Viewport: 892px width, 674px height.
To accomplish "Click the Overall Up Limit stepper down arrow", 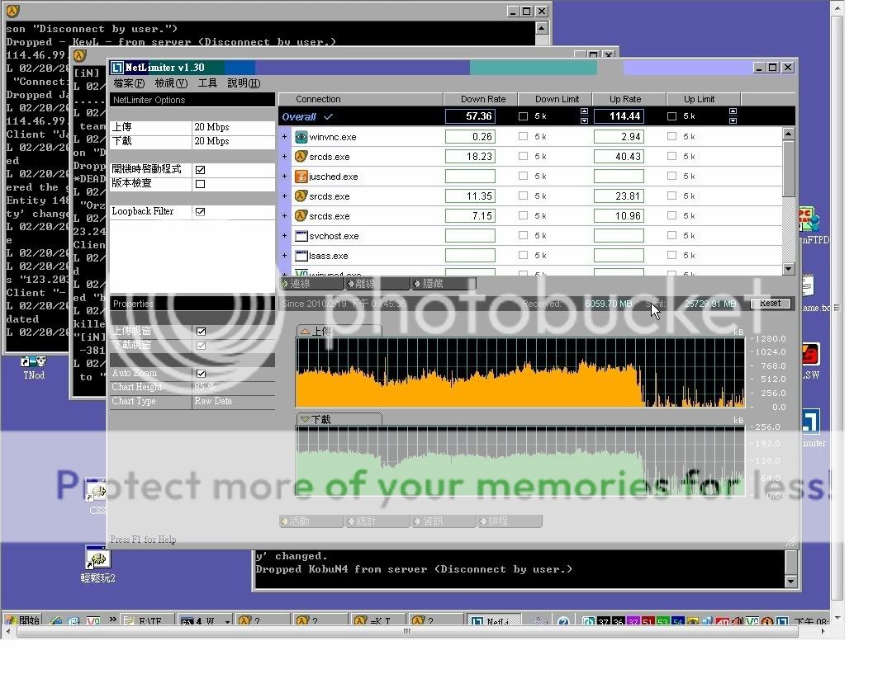I will point(733,120).
